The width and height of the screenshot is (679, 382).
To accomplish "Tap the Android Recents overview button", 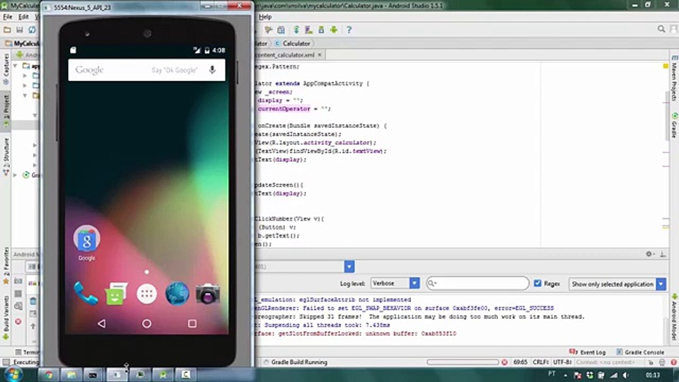I will pos(192,323).
